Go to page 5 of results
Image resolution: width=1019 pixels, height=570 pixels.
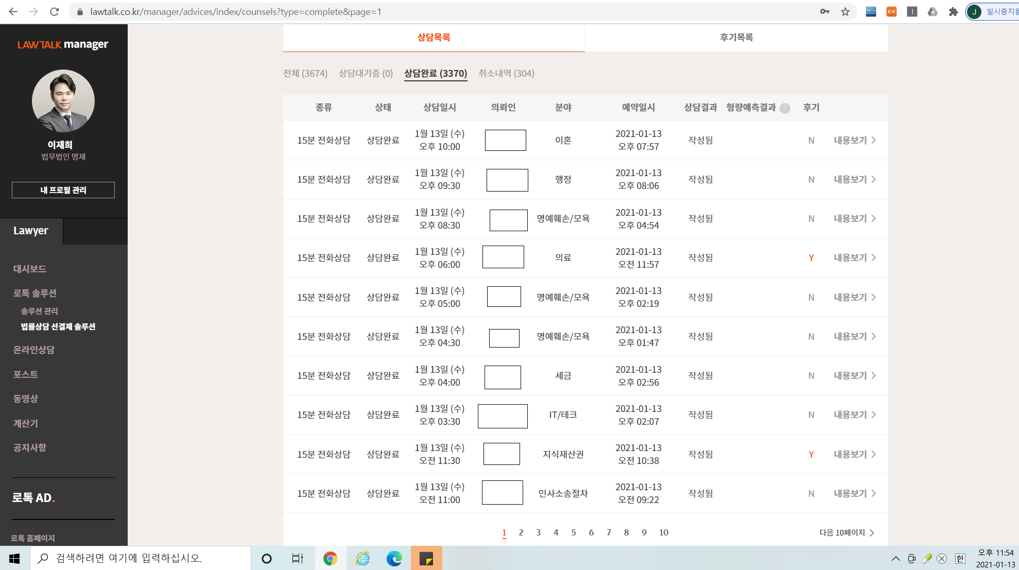573,532
